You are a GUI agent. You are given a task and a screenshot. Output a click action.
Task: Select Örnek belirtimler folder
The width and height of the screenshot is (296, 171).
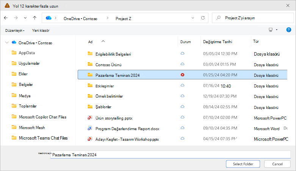pos(109,96)
